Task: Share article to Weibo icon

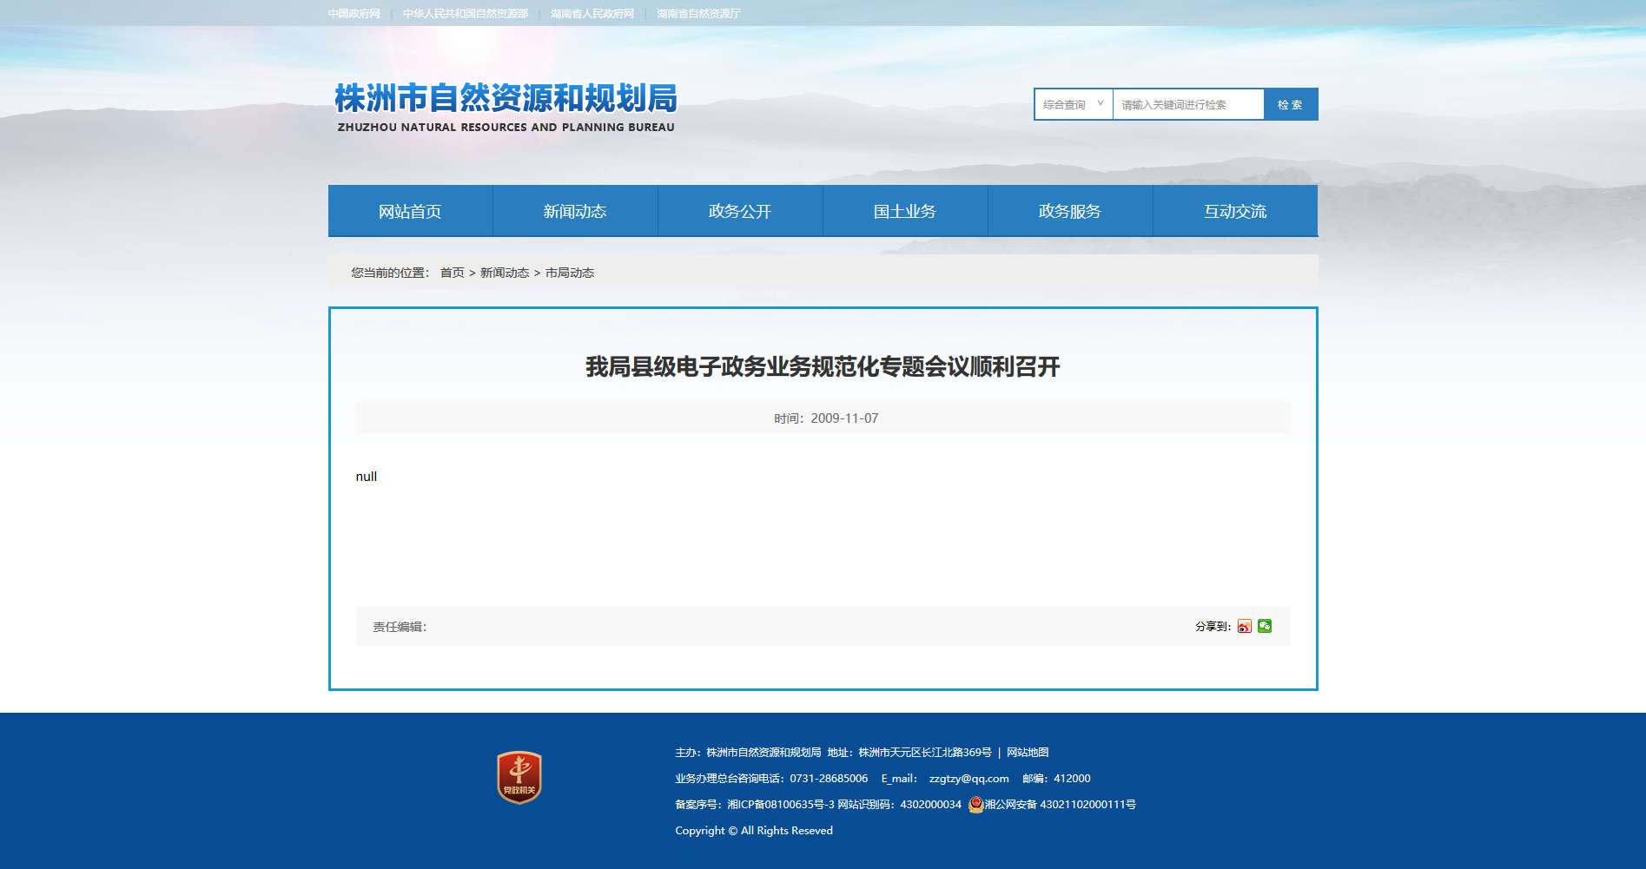Action: point(1245,626)
